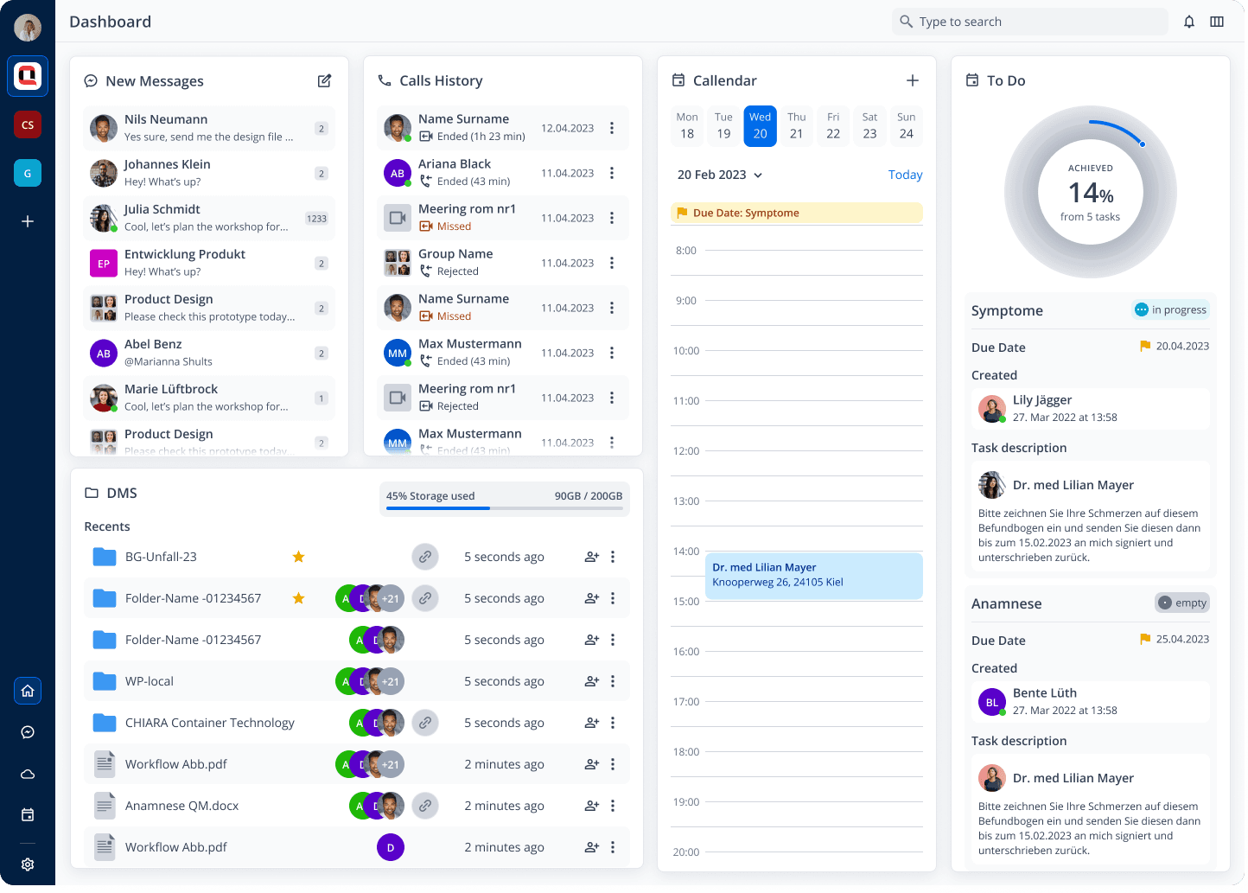Open the Entwicklung Produkt message
The width and height of the screenshot is (1248, 893).
[209, 263]
